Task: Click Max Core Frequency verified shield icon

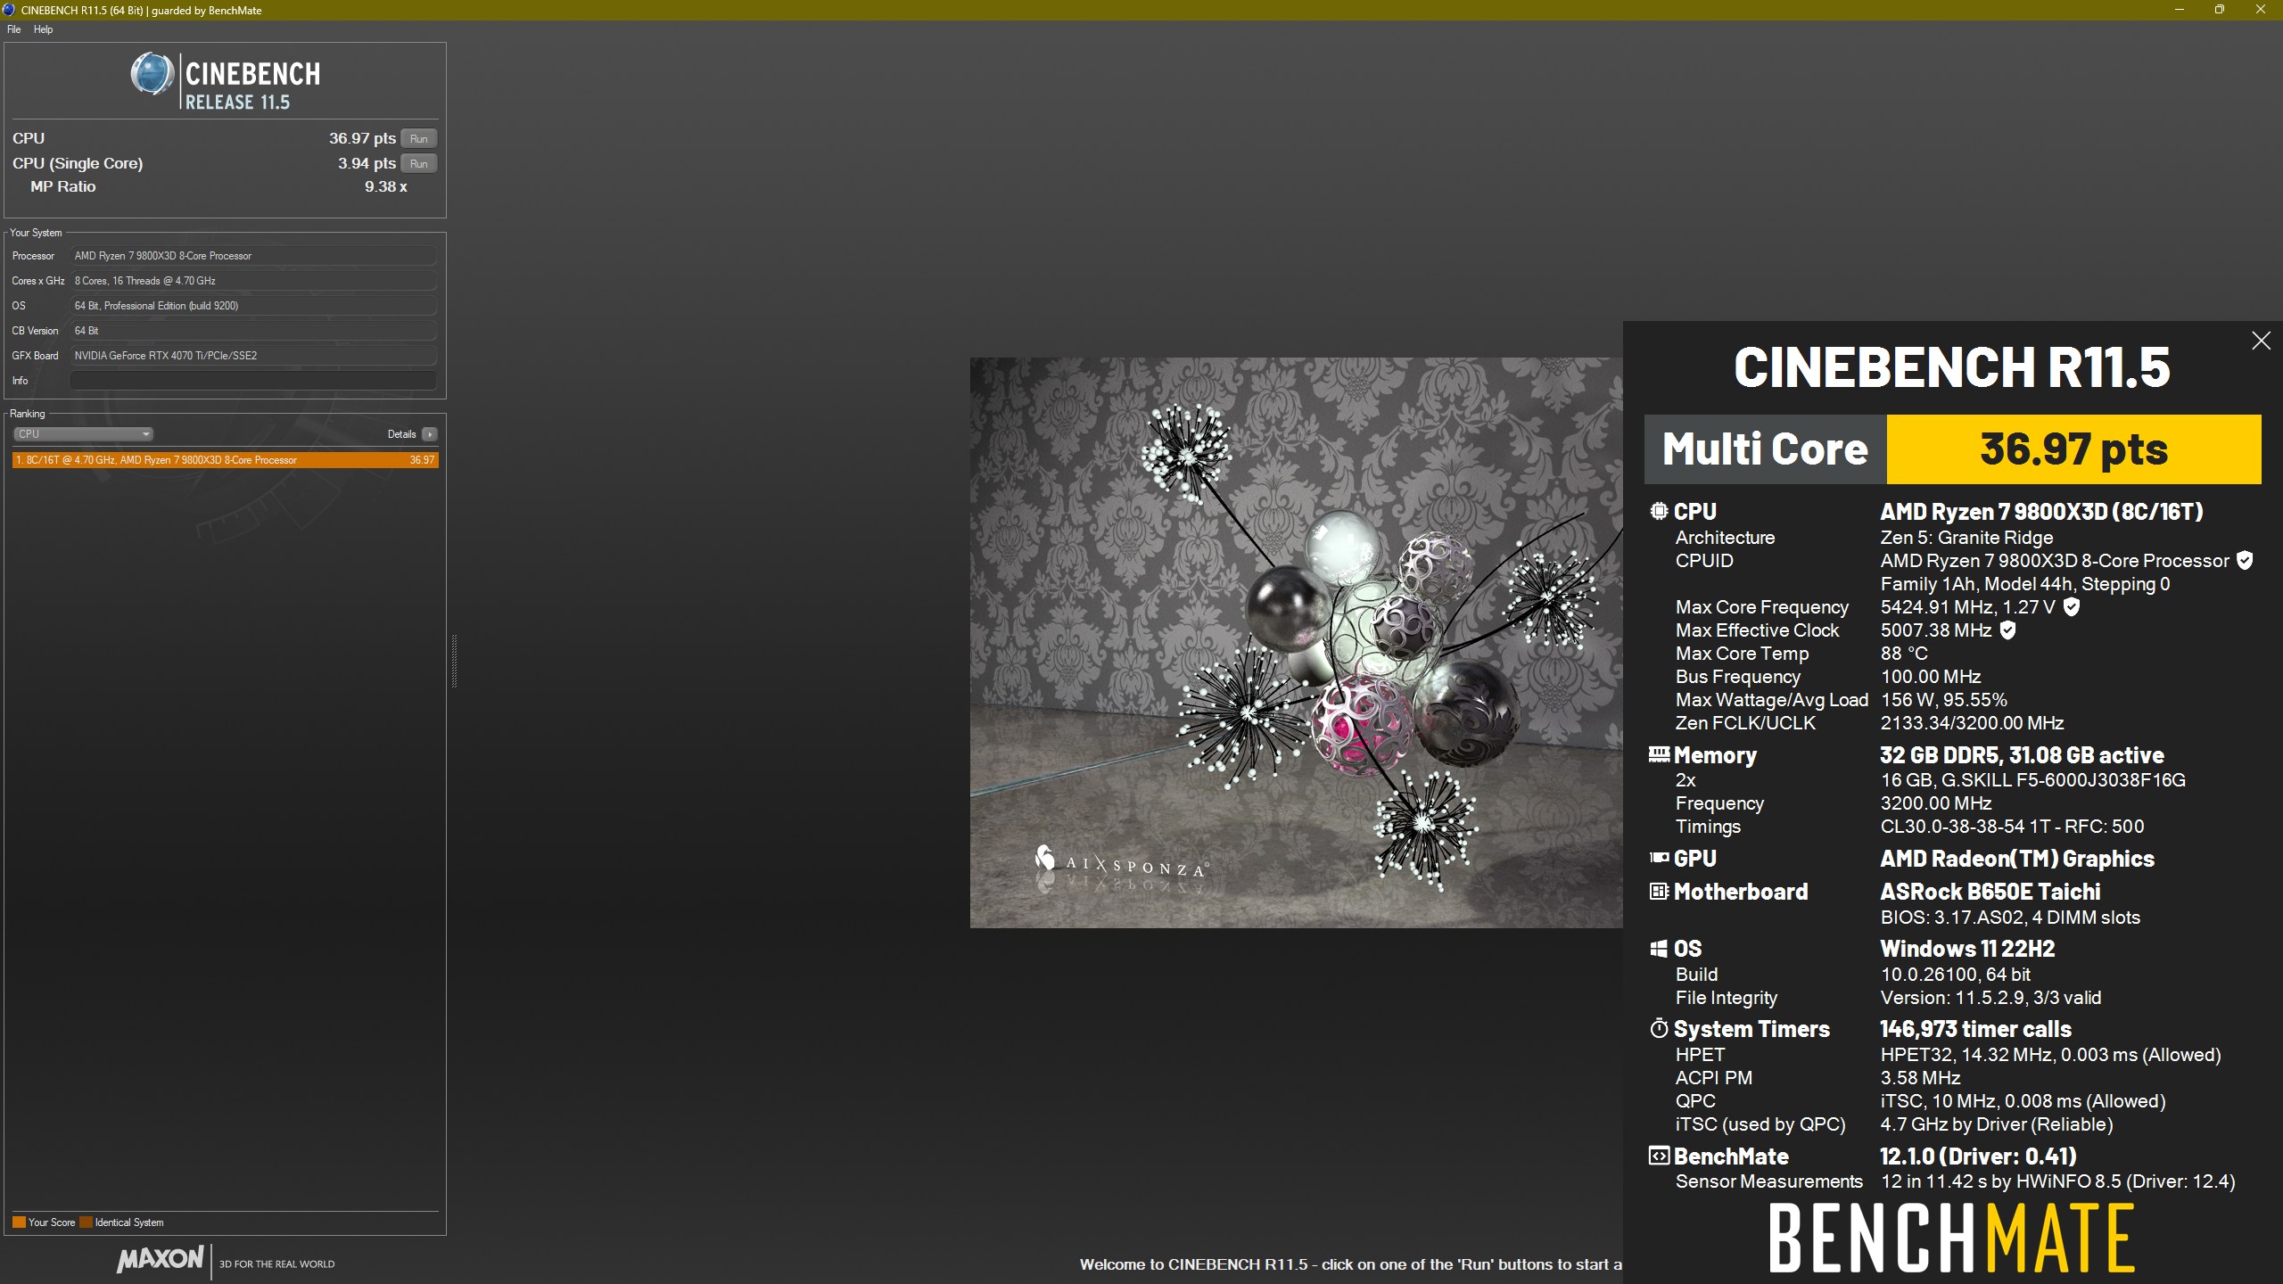Action: point(2072,607)
